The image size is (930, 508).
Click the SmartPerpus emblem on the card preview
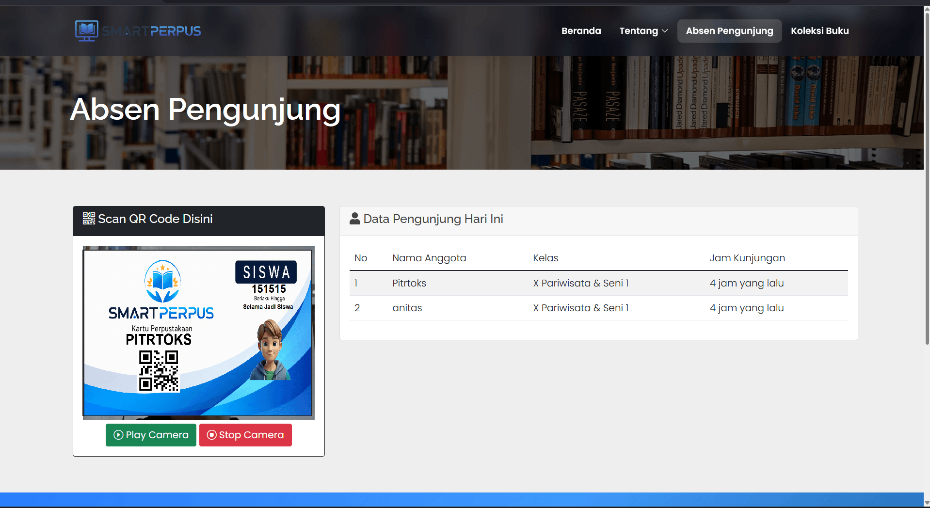point(162,282)
